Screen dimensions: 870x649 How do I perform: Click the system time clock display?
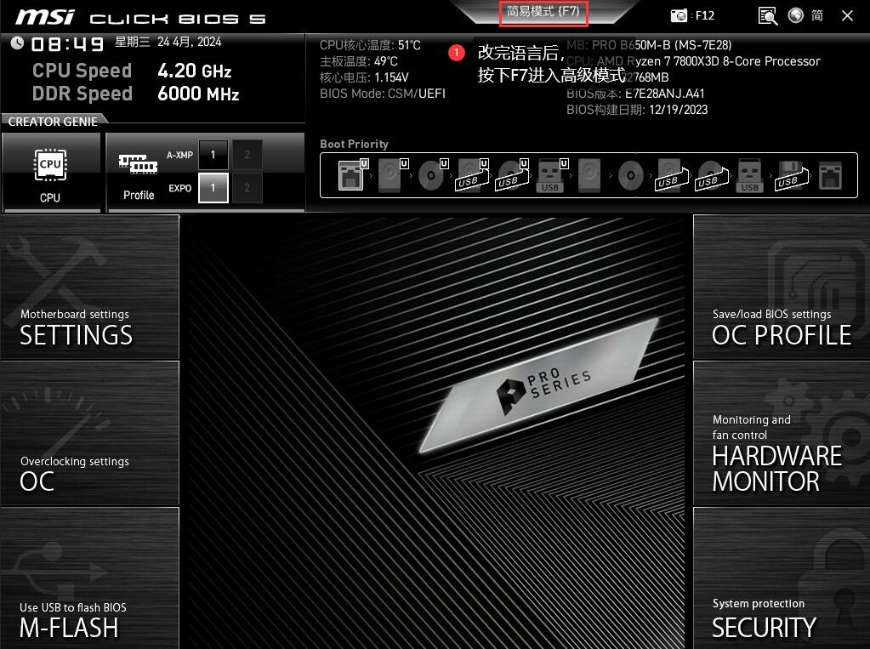68,43
